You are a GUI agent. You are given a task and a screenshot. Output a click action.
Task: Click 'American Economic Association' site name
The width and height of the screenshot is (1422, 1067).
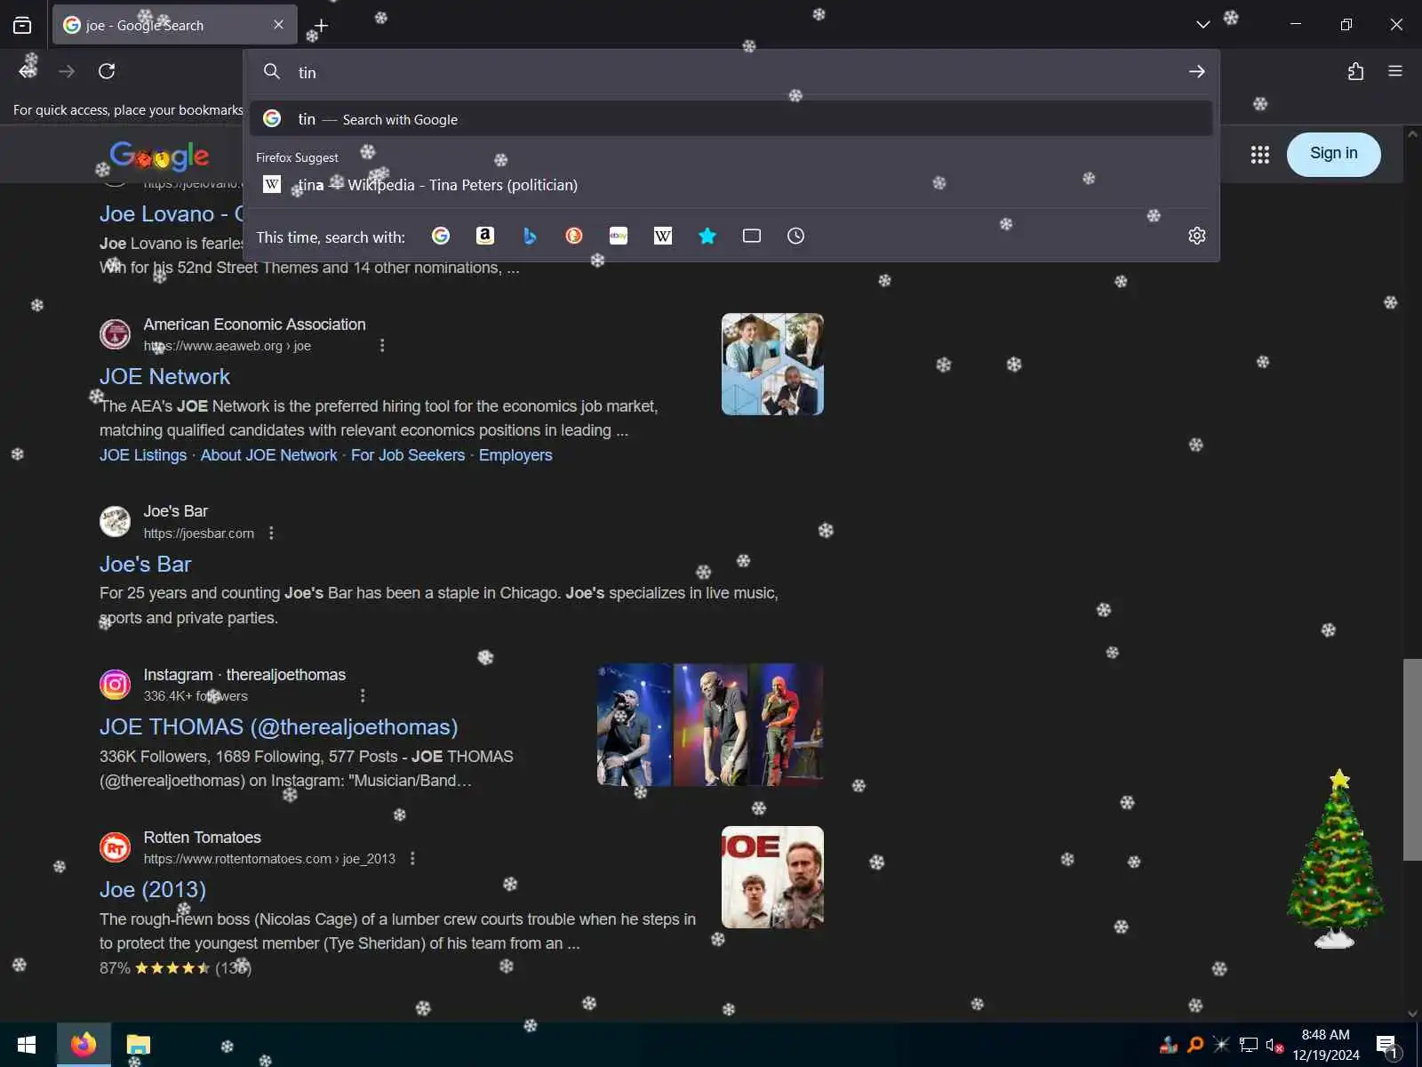coord(254,325)
